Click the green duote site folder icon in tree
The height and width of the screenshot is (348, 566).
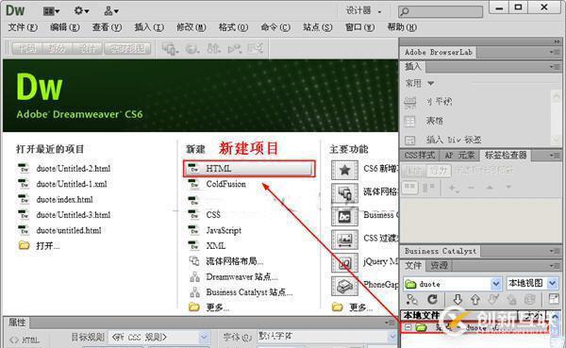click(x=421, y=327)
